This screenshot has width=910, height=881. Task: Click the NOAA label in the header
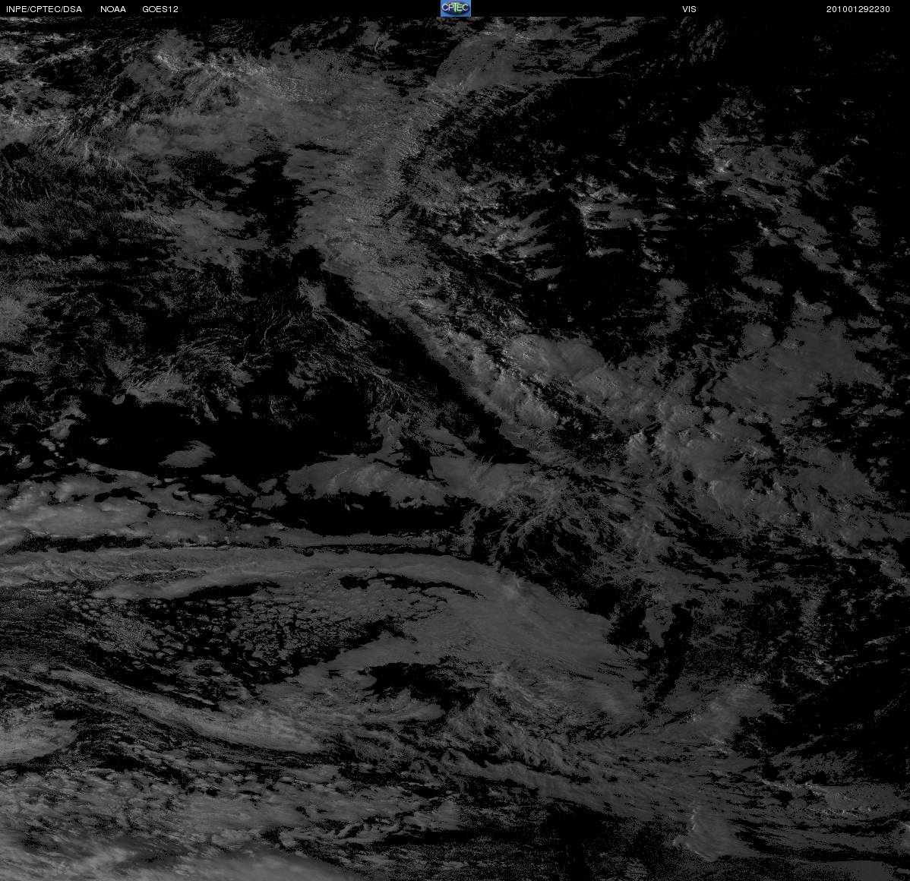pyautogui.click(x=113, y=9)
